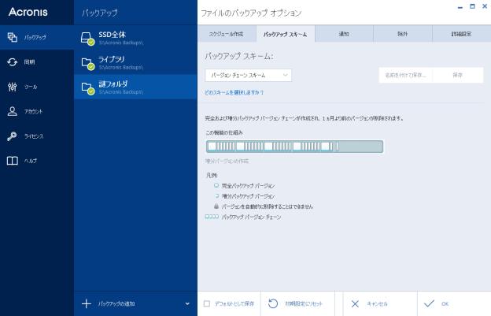Click the plus icon for バックアップの追加
Viewport: 491px width, 316px height.
[87, 303]
